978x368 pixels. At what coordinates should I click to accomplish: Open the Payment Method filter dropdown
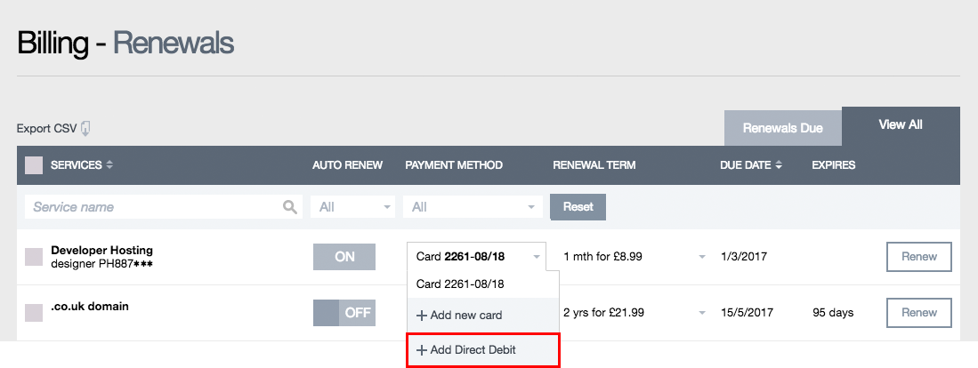pyautogui.click(x=473, y=207)
